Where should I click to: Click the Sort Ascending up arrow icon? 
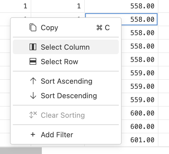(33, 81)
